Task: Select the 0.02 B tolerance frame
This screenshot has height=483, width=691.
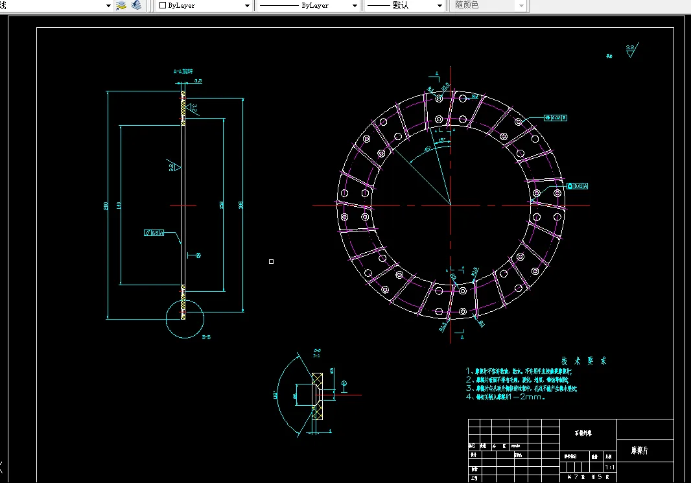Action: (556, 117)
